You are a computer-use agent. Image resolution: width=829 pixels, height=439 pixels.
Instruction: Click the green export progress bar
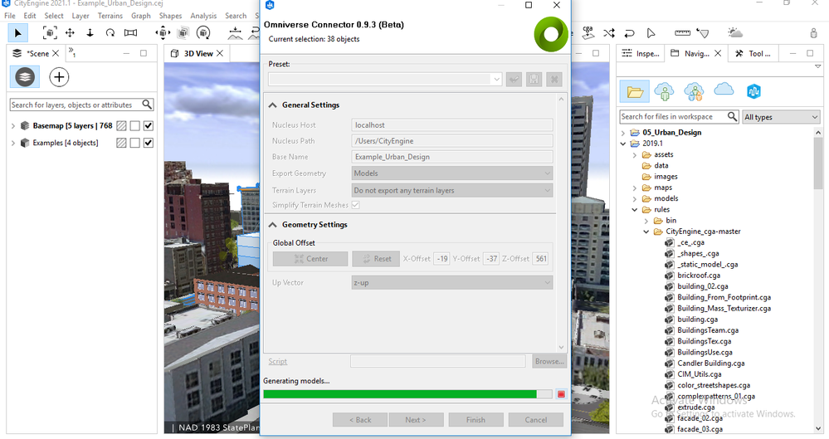400,394
